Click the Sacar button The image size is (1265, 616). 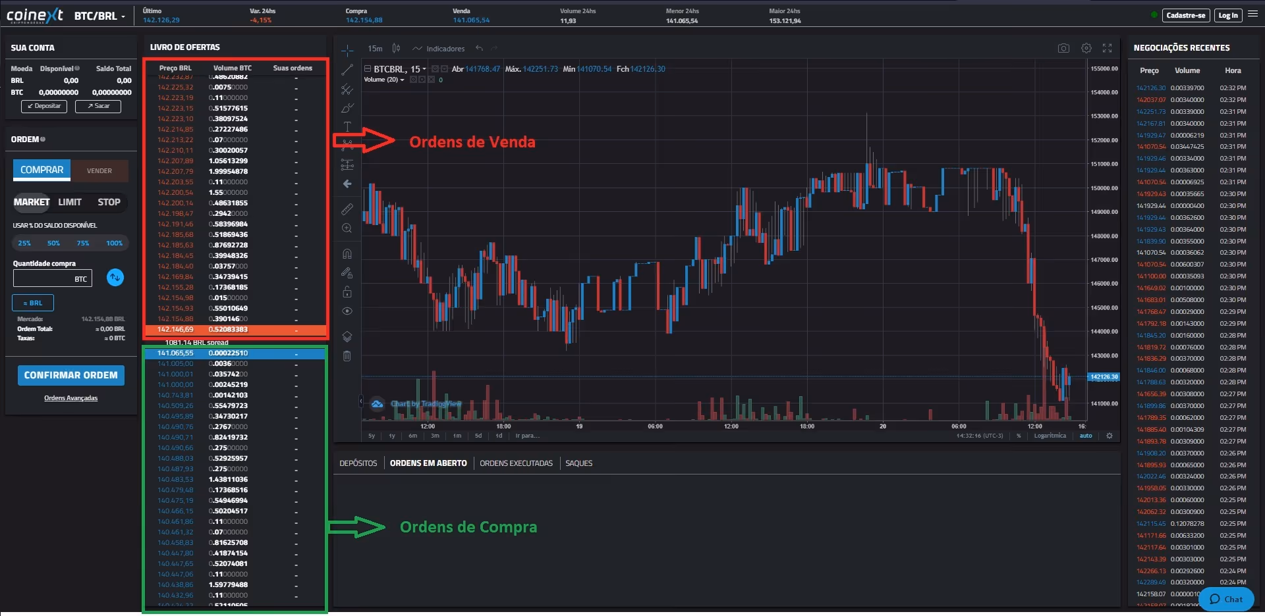(98, 106)
